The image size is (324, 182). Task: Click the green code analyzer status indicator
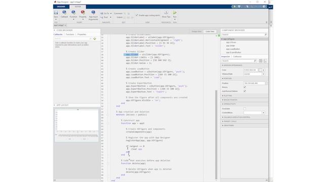219,35
